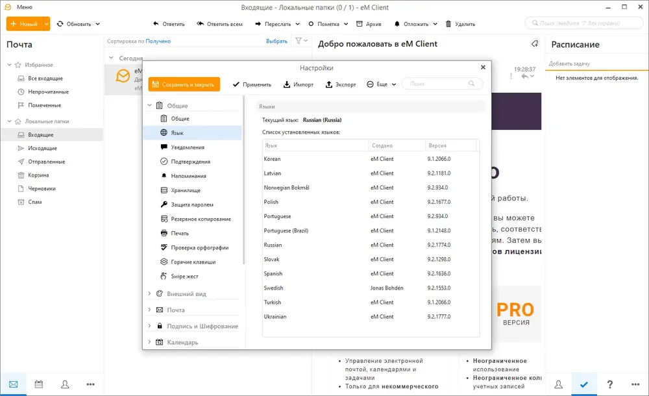Open the message list filter funnel icon
The image size is (649, 396).
point(299,41)
